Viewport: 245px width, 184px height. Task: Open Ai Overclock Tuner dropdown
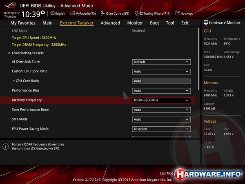161,62
